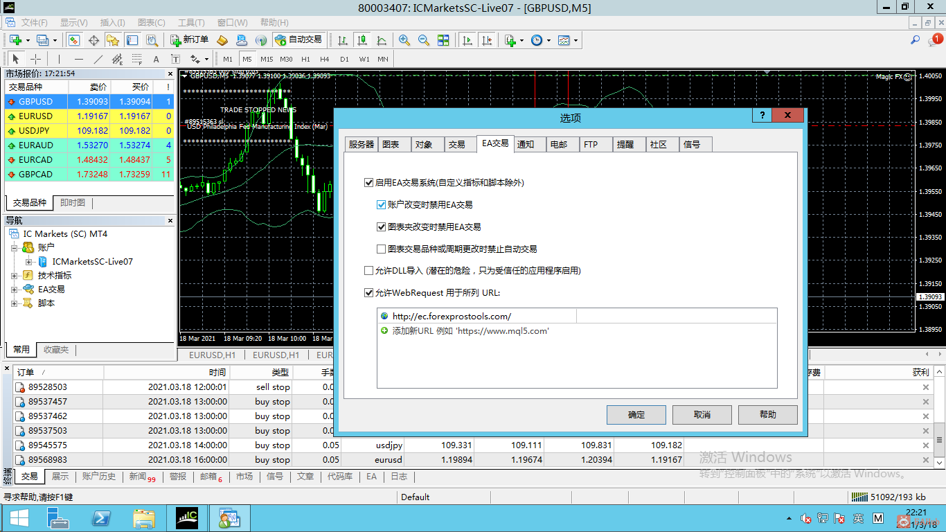Enable 允许DLL导入 checkbox
The image size is (946, 532).
pyautogui.click(x=368, y=271)
